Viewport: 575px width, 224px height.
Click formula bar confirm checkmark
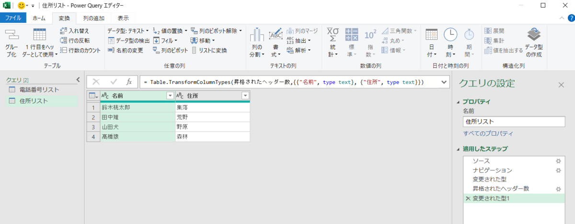click(x=113, y=82)
